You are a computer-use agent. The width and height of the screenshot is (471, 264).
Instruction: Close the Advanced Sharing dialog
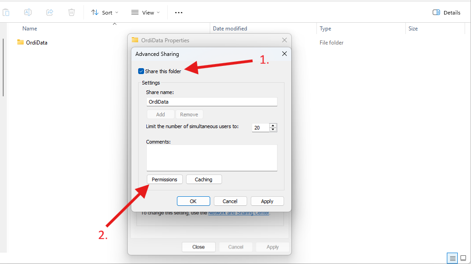tap(285, 54)
